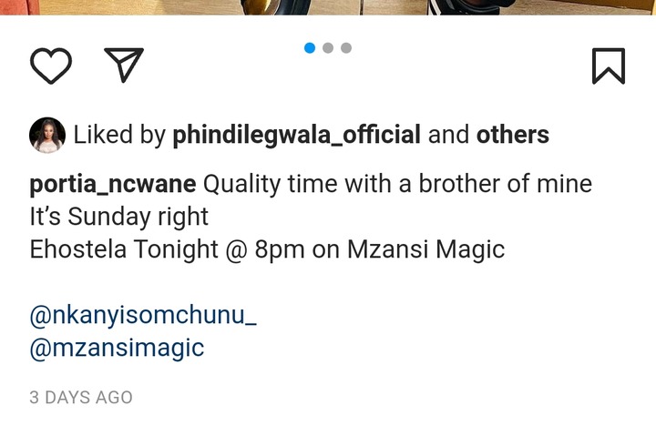Click the "It's Sunday right" caption line

pyautogui.click(x=119, y=217)
